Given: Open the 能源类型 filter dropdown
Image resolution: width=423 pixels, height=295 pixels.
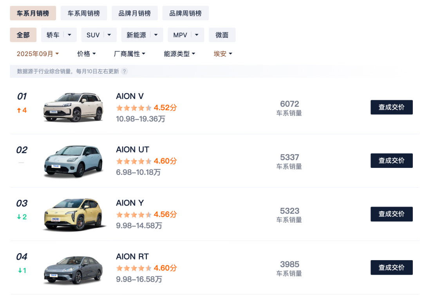Looking at the screenshot, I should (x=179, y=54).
